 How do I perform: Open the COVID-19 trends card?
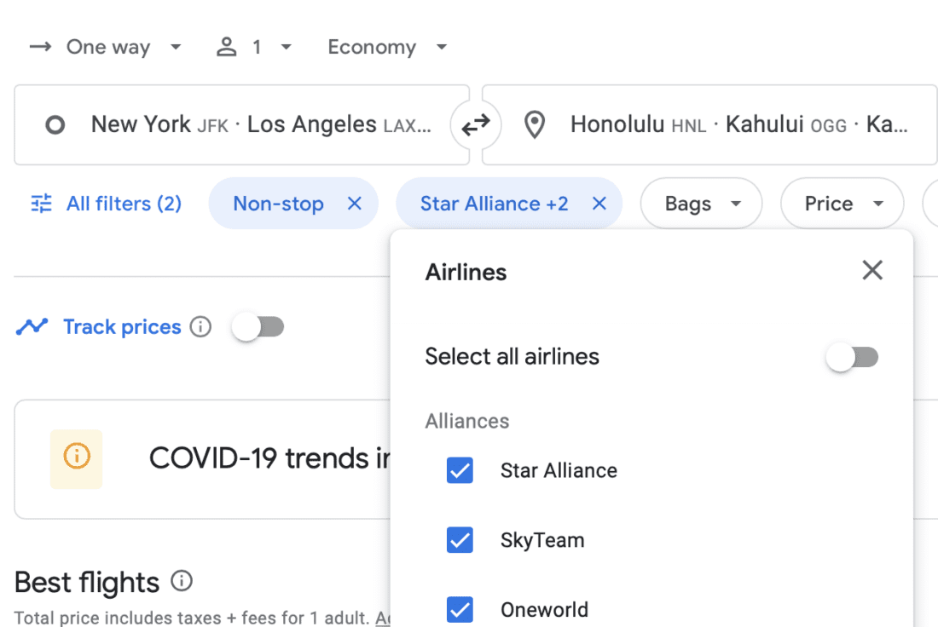click(x=202, y=459)
